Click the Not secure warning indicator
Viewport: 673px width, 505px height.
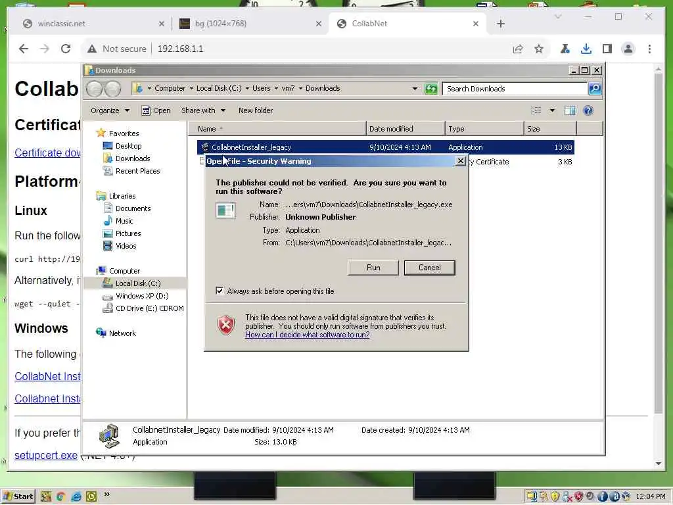117,49
